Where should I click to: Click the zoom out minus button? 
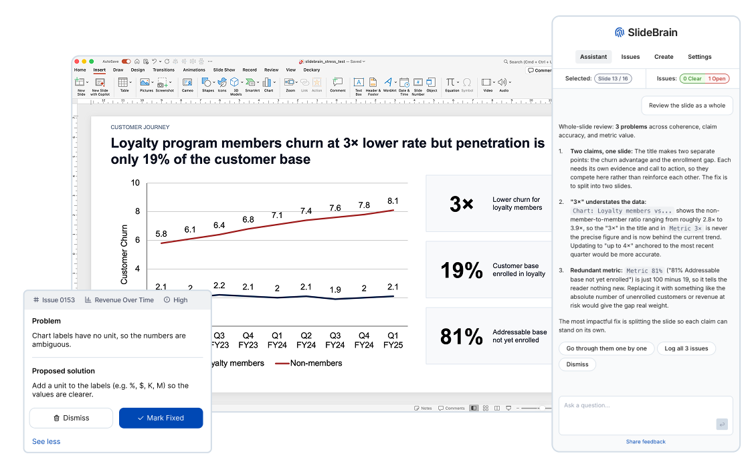click(x=517, y=408)
